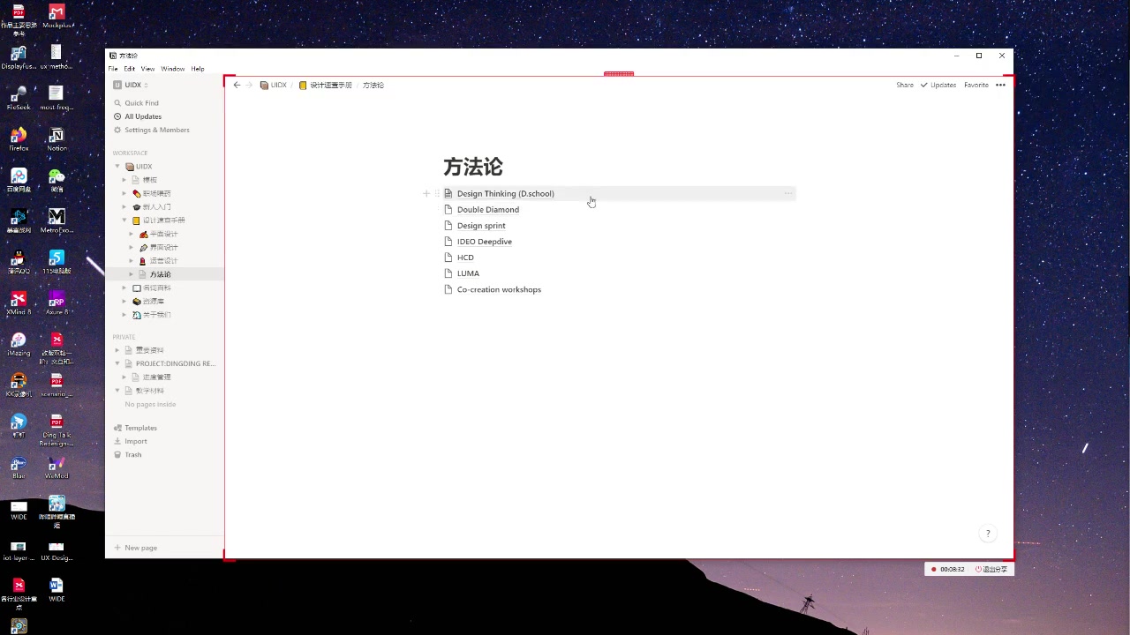Click the 退出共享 stop sharing control

[993, 569]
